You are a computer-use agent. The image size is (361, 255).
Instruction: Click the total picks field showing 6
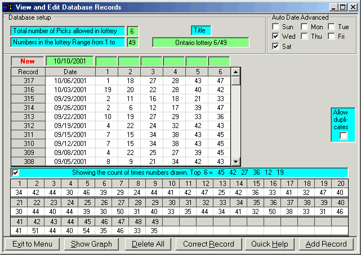coord(132,31)
